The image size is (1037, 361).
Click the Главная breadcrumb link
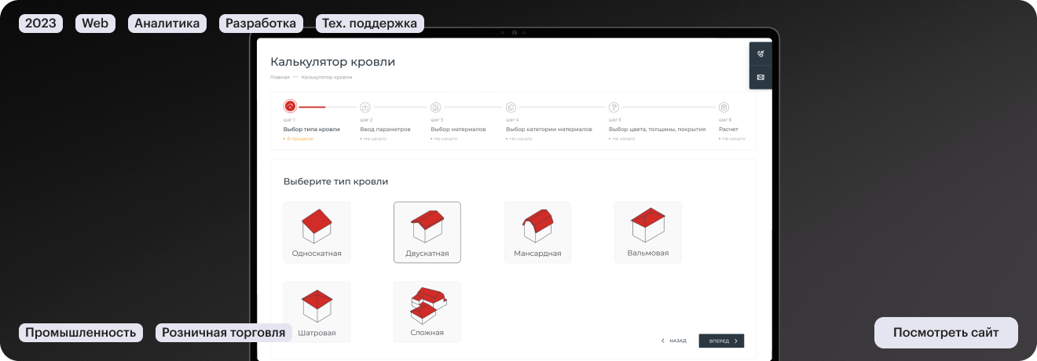tap(280, 77)
